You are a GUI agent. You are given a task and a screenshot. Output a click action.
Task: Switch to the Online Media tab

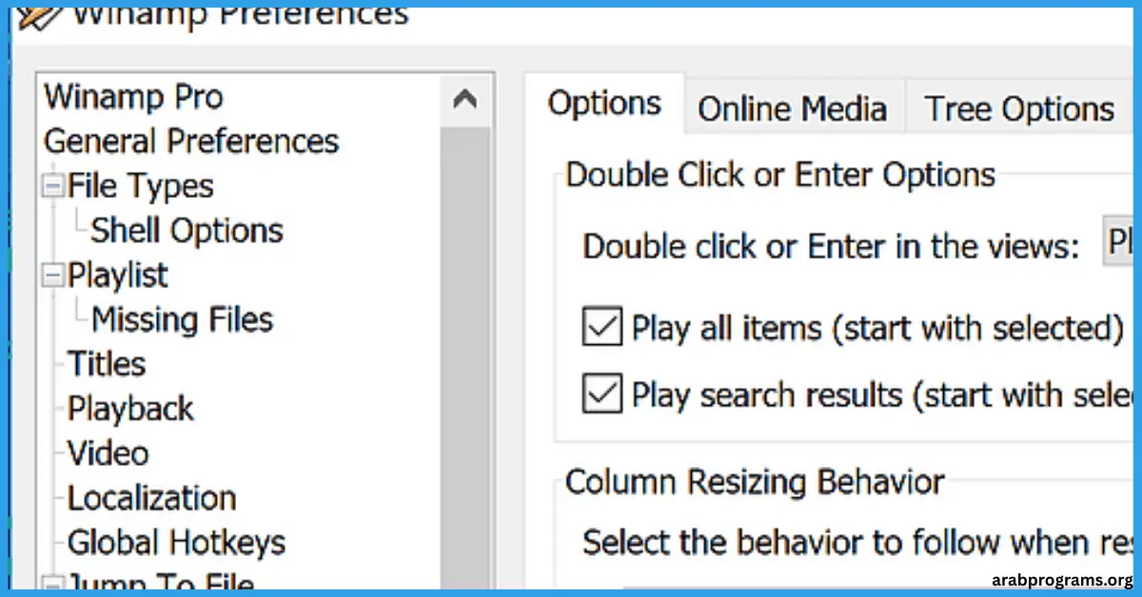tap(792, 109)
